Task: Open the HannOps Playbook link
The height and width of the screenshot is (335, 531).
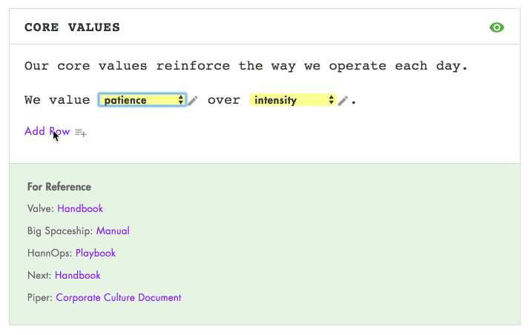Action: point(96,253)
